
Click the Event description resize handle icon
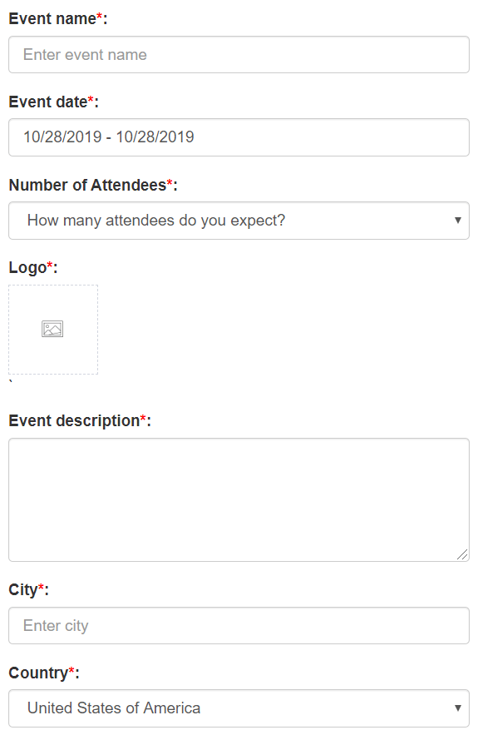[462, 554]
